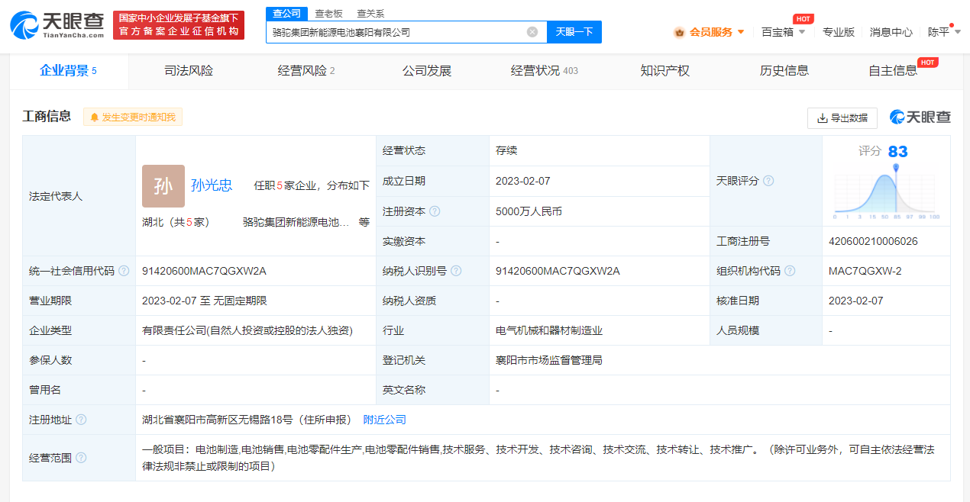Click help icon next to 天眼评分

768,181
